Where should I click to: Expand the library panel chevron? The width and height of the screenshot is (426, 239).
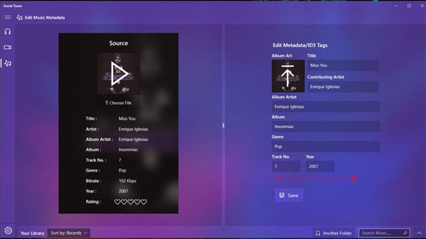coord(419,233)
